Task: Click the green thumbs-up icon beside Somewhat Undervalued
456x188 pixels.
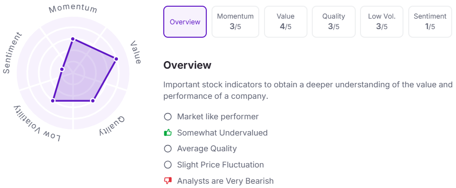Action: [168, 133]
